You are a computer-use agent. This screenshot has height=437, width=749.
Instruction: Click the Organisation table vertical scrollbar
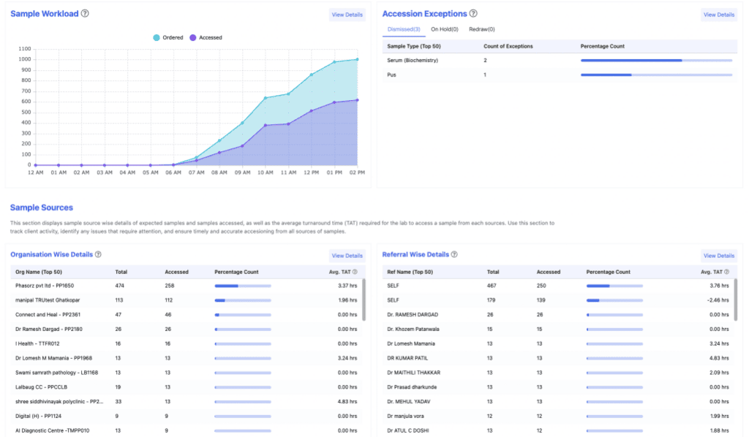[x=364, y=300]
